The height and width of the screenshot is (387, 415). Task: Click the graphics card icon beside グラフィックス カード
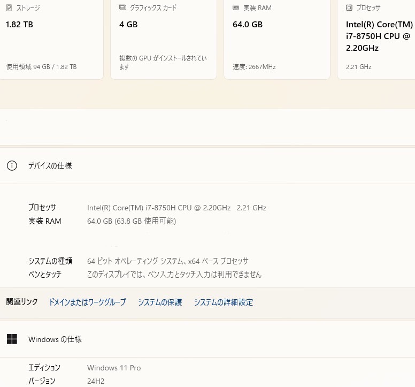tap(122, 8)
